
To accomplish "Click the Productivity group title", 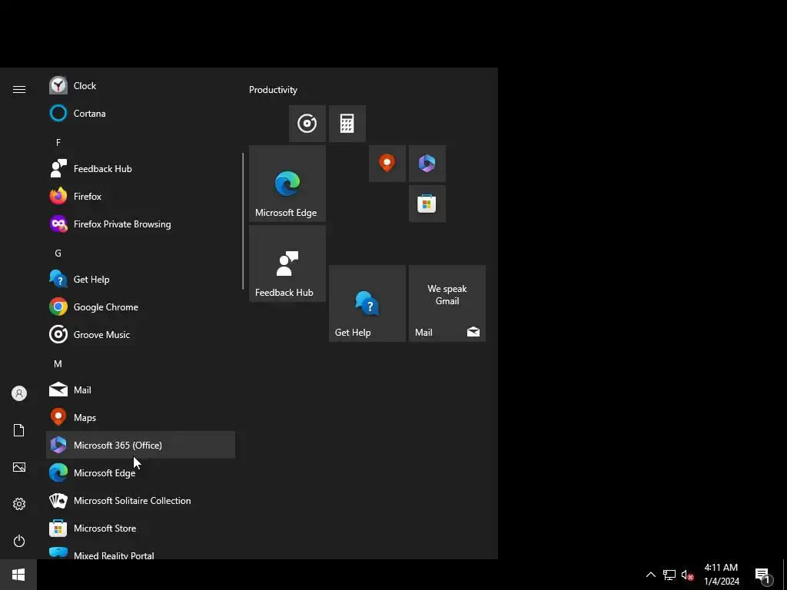I will point(273,90).
